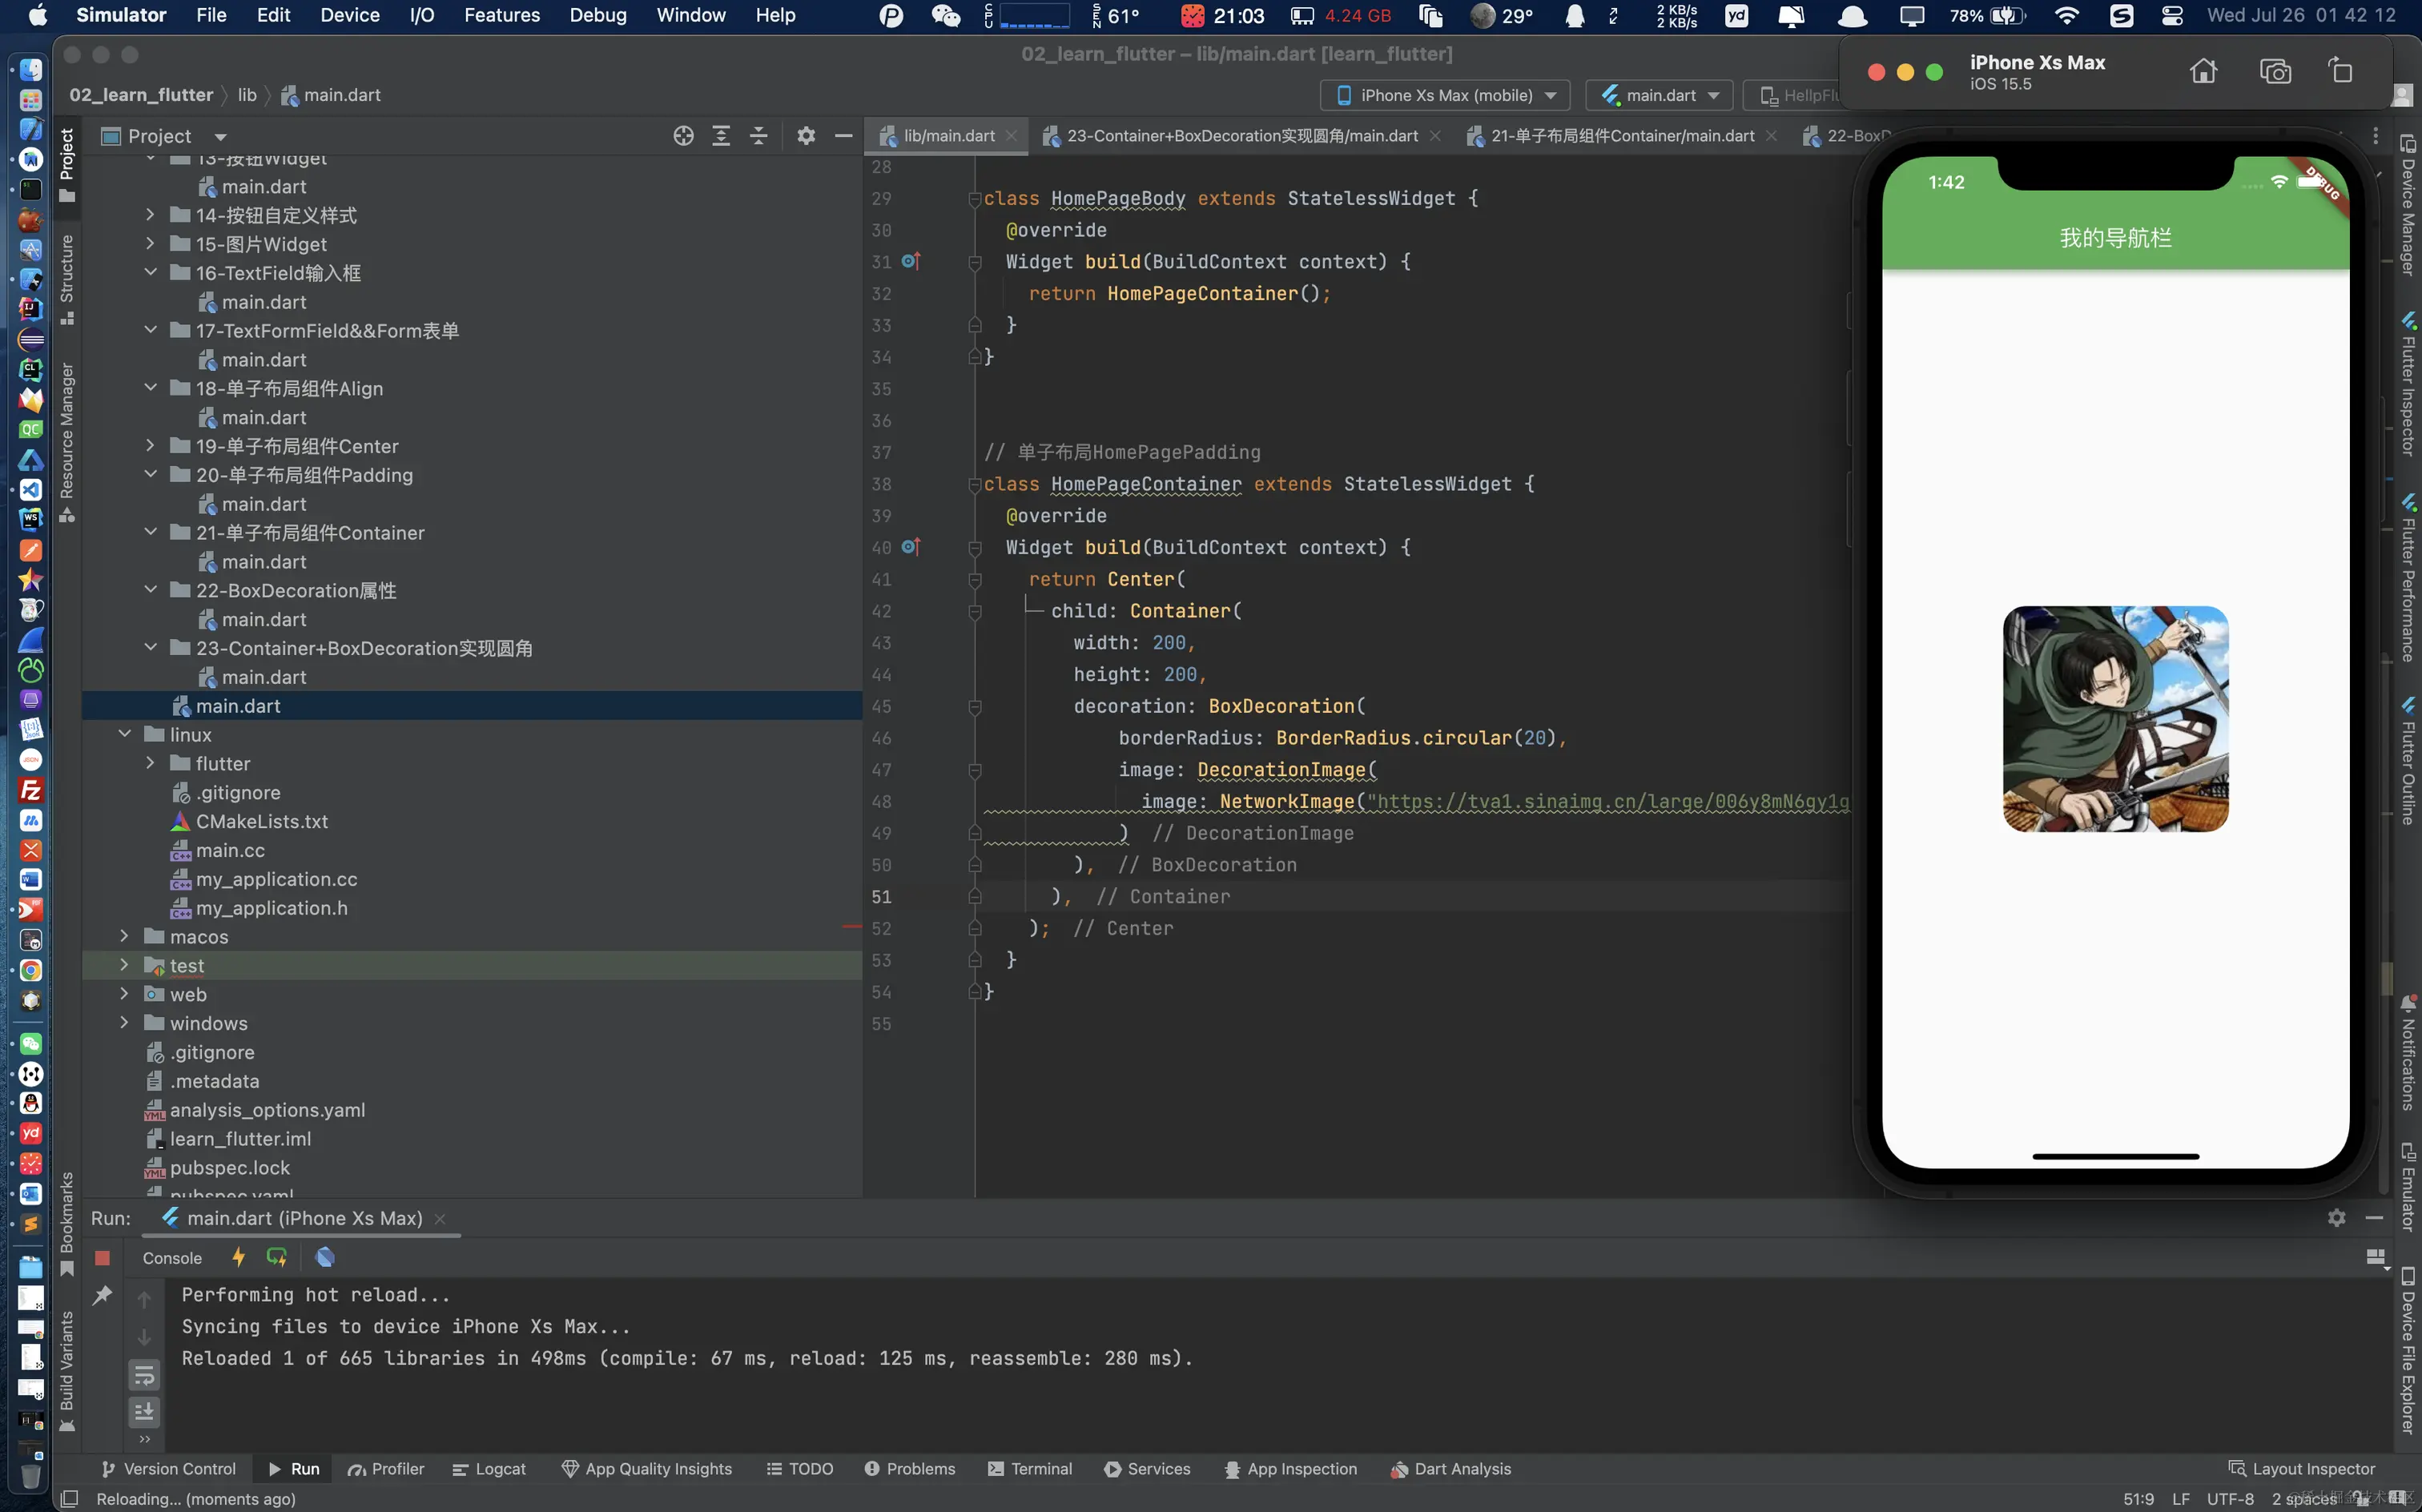The image size is (2422, 1512).
Task: Click the up stack trace arrow in console
Action: (x=144, y=1299)
